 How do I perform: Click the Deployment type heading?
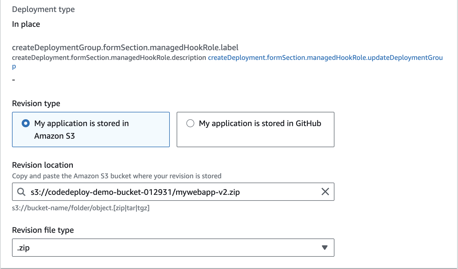click(x=43, y=9)
